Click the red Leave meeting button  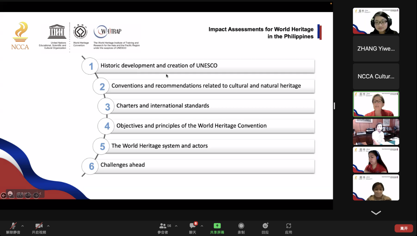click(x=404, y=228)
